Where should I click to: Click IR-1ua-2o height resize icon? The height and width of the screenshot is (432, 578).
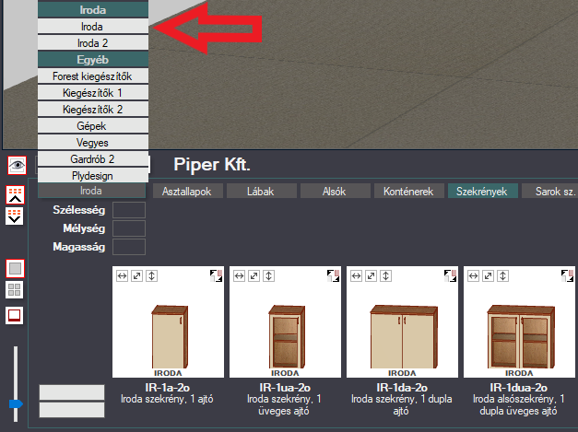click(x=269, y=275)
